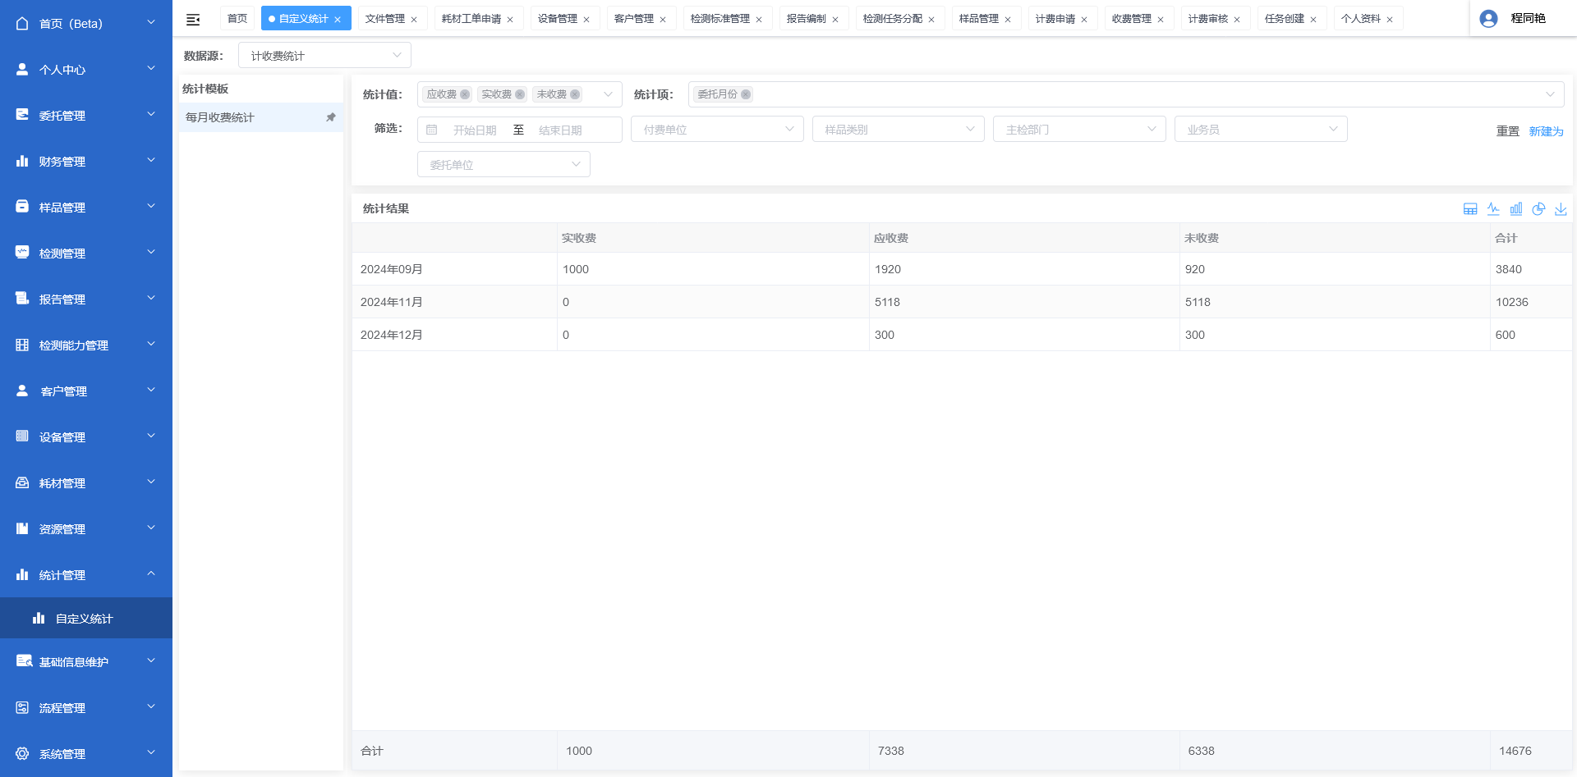
Task: Expand the 基础信息维护 sidebar menu
Action: tap(86, 661)
